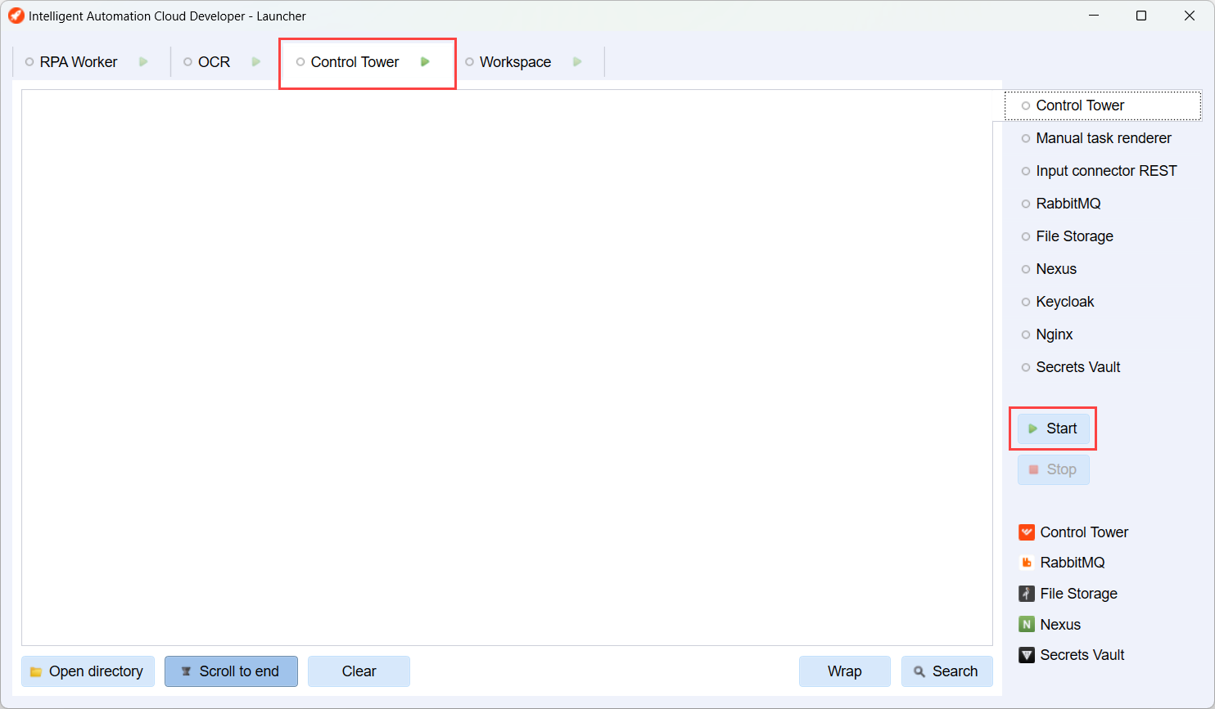Select Input connector REST service

(x=1103, y=171)
